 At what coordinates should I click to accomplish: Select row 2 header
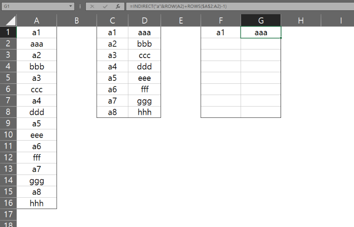pos(8,43)
